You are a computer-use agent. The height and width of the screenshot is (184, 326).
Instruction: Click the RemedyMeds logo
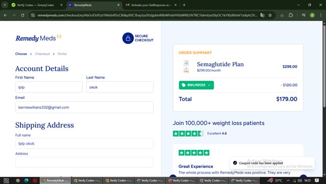[38, 38]
